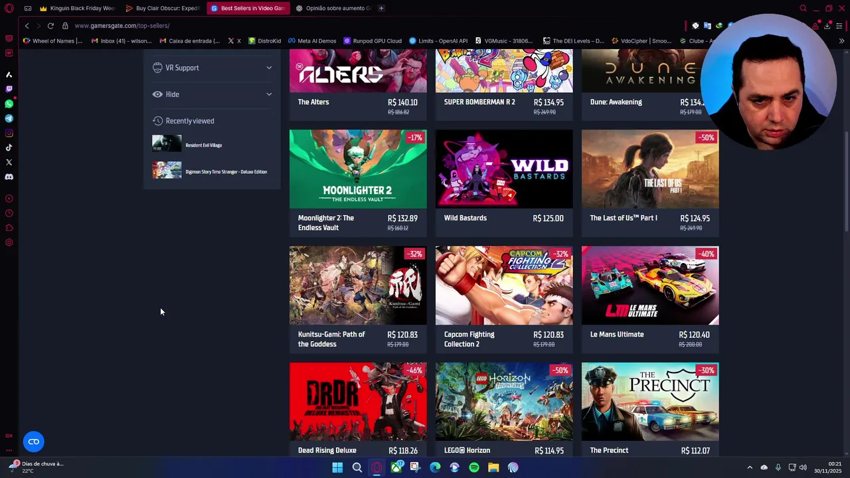Expand the VR Support filter
Image resolution: width=850 pixels, height=478 pixels.
[x=212, y=68]
